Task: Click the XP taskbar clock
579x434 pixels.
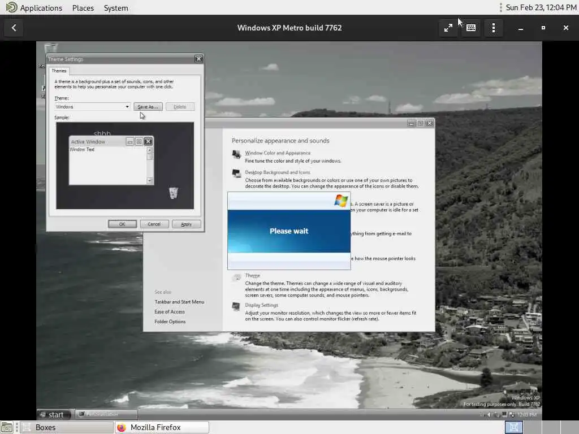Action: click(527, 415)
